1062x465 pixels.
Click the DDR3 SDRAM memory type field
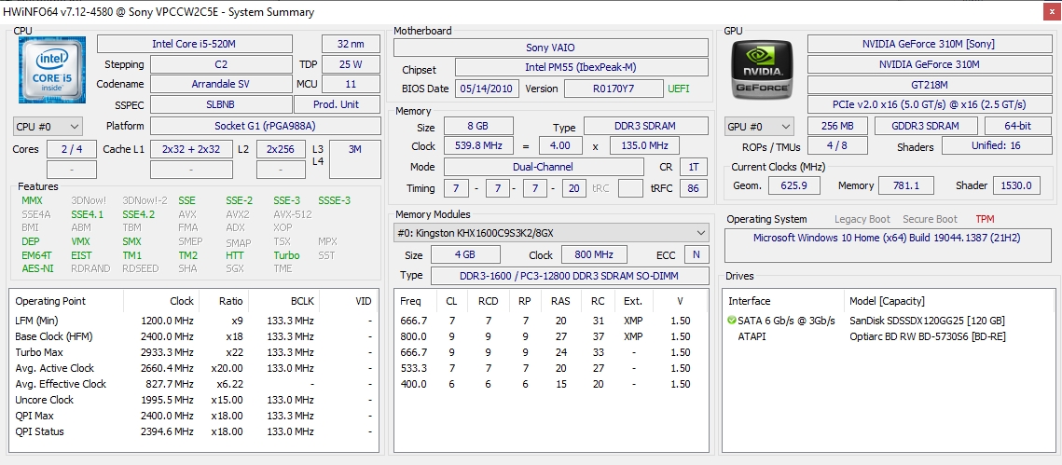point(646,126)
